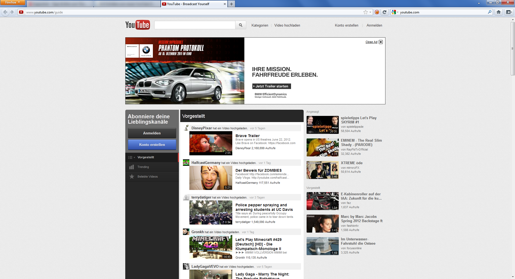Click the Marc by Marc Jacobs thumbnail
515x279 pixels.
(322, 223)
